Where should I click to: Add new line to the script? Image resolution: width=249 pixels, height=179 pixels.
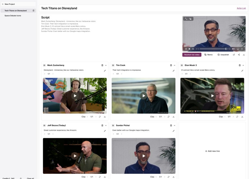[x=212, y=151]
